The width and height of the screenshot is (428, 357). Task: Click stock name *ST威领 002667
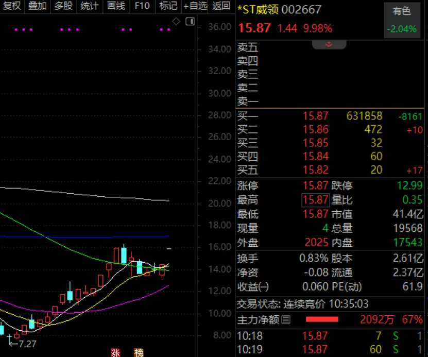(x=279, y=10)
